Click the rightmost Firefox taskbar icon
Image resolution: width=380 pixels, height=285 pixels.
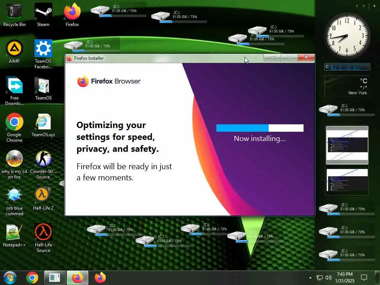tap(100, 278)
